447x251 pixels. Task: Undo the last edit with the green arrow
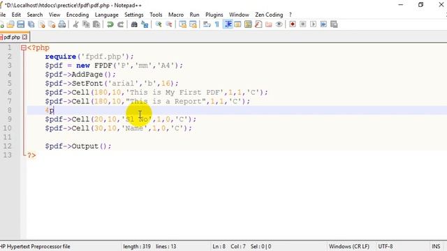(110, 24)
